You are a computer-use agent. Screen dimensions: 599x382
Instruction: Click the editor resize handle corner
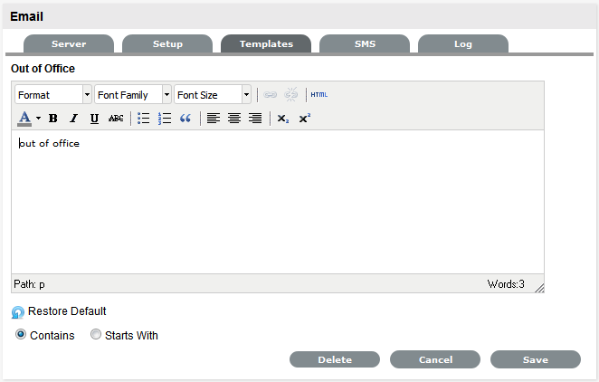tap(539, 288)
